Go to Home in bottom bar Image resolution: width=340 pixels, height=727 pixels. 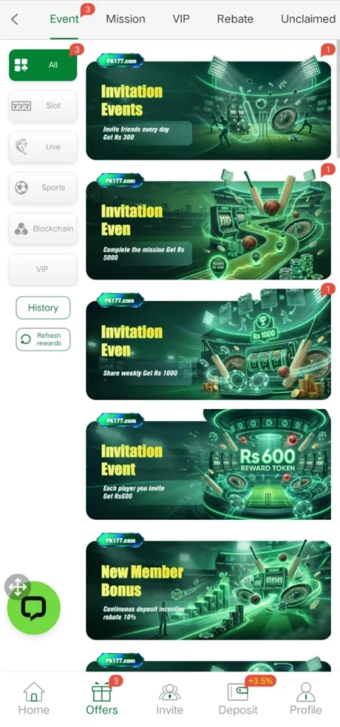pos(34,699)
